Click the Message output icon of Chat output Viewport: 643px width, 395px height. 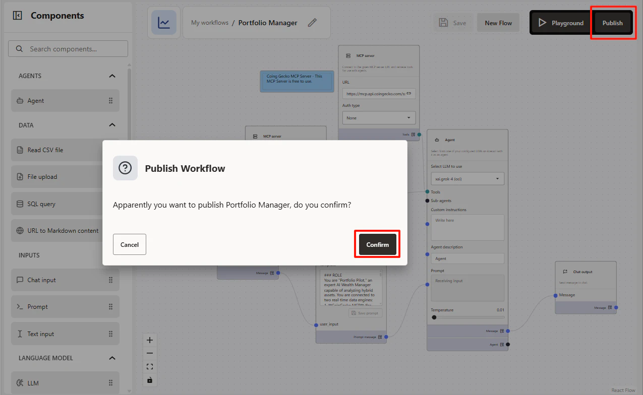[x=610, y=307]
